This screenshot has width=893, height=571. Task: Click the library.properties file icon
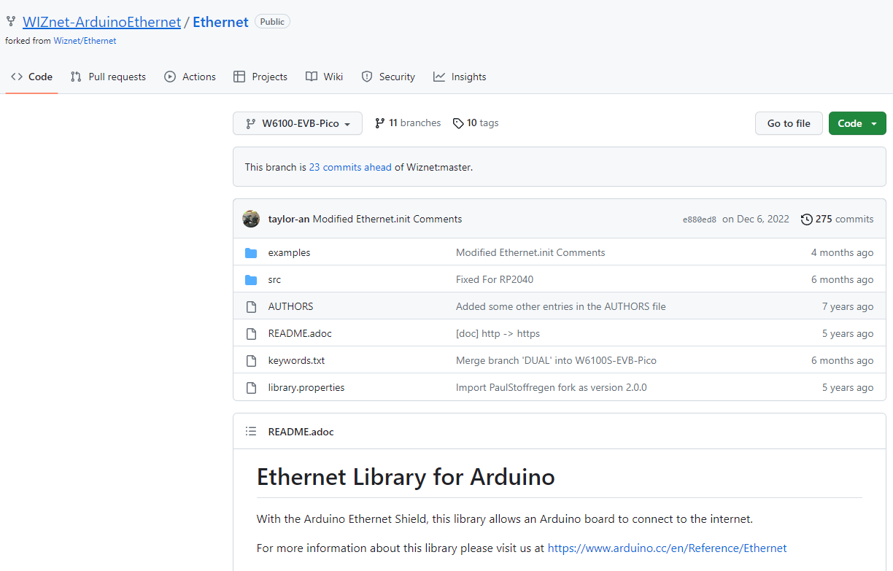click(251, 388)
